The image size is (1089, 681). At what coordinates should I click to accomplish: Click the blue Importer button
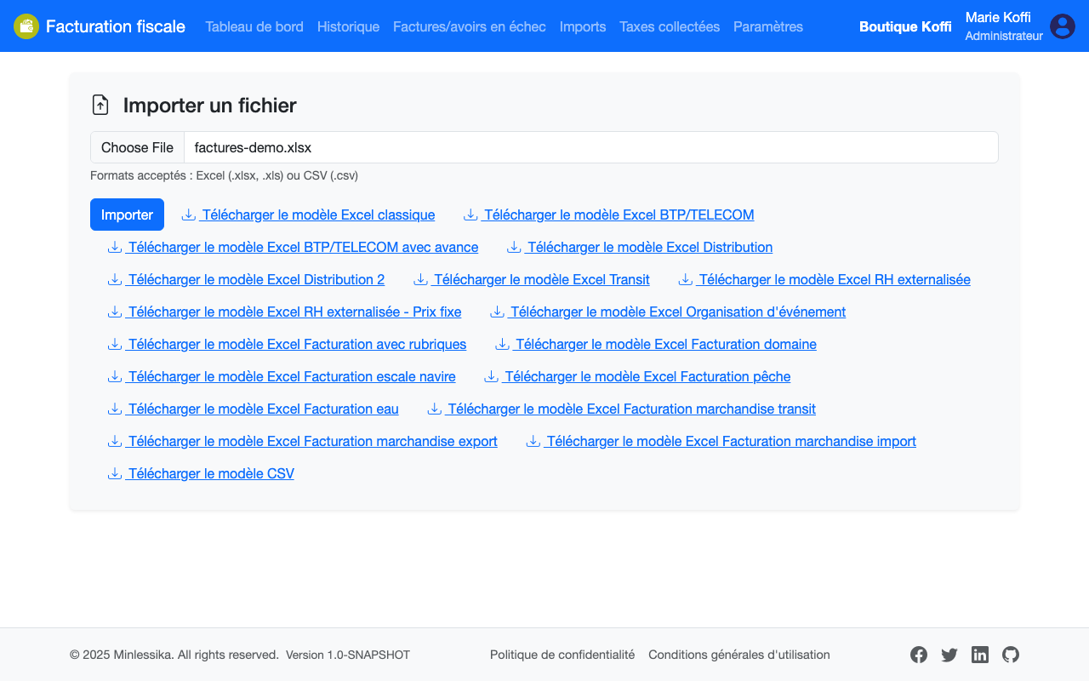click(x=127, y=215)
